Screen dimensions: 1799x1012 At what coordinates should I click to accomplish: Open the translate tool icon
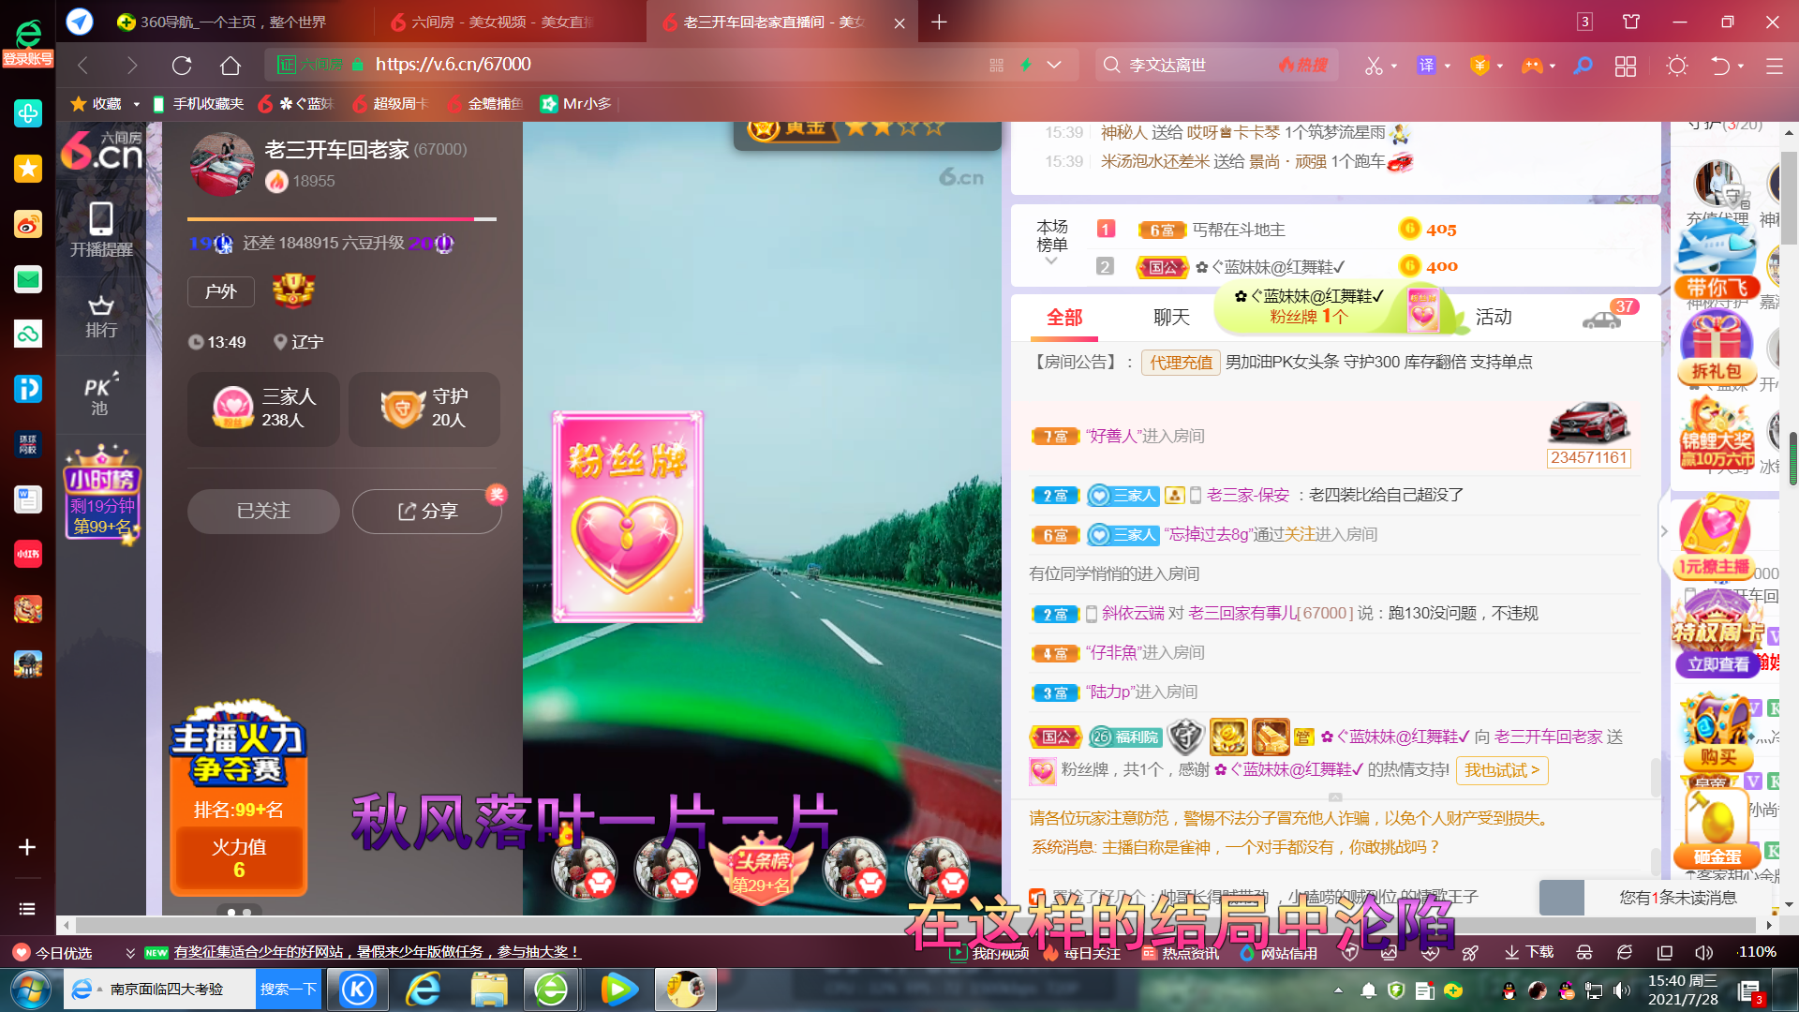tap(1426, 65)
